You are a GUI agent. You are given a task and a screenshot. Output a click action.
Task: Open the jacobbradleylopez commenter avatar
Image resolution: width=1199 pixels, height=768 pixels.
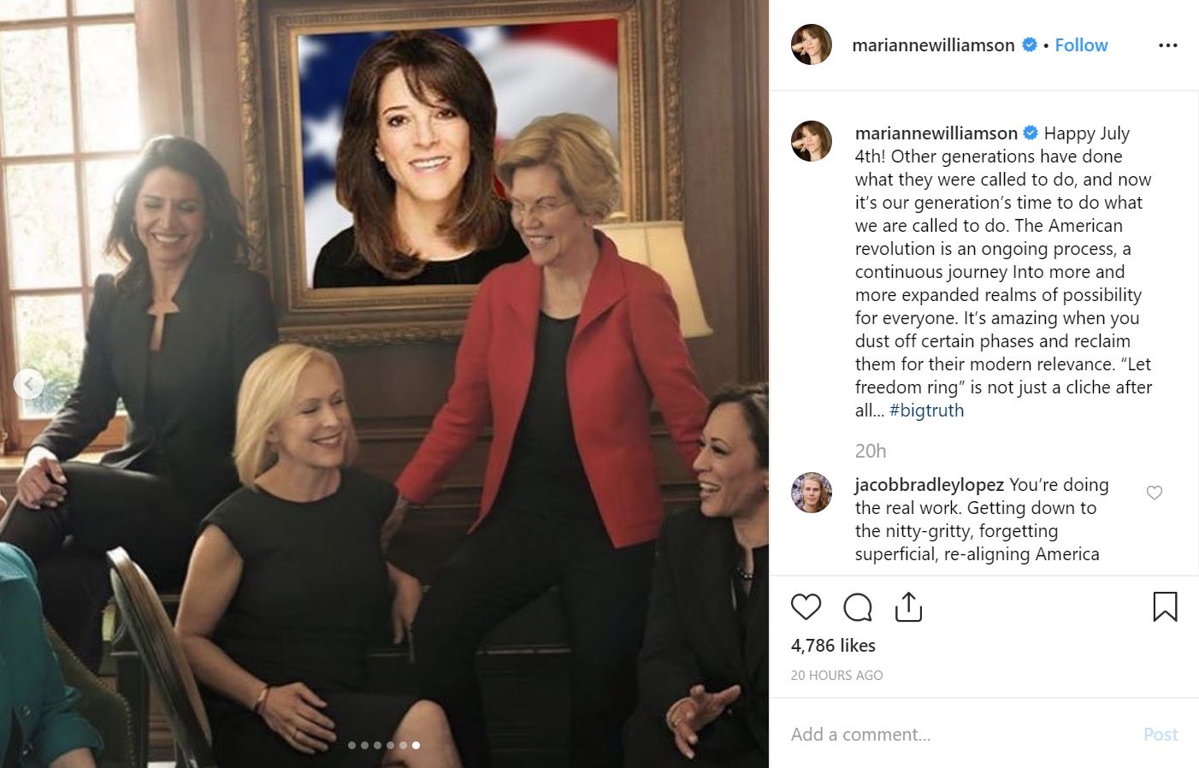pos(812,493)
